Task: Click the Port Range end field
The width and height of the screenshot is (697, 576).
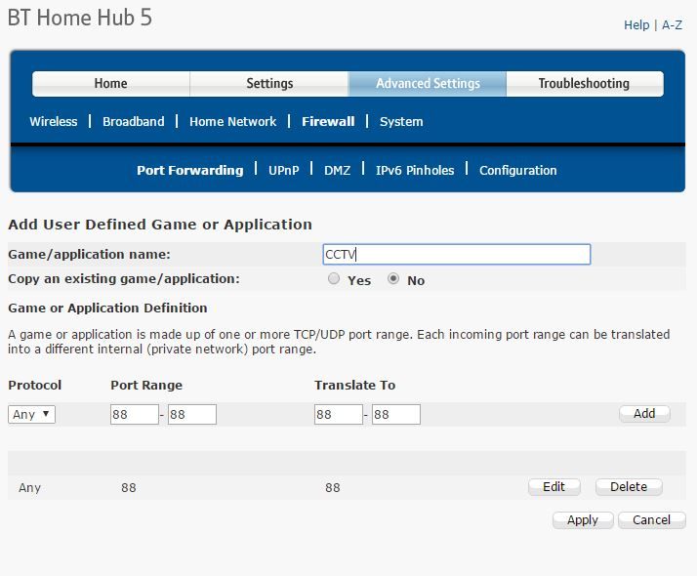Action: pos(192,414)
